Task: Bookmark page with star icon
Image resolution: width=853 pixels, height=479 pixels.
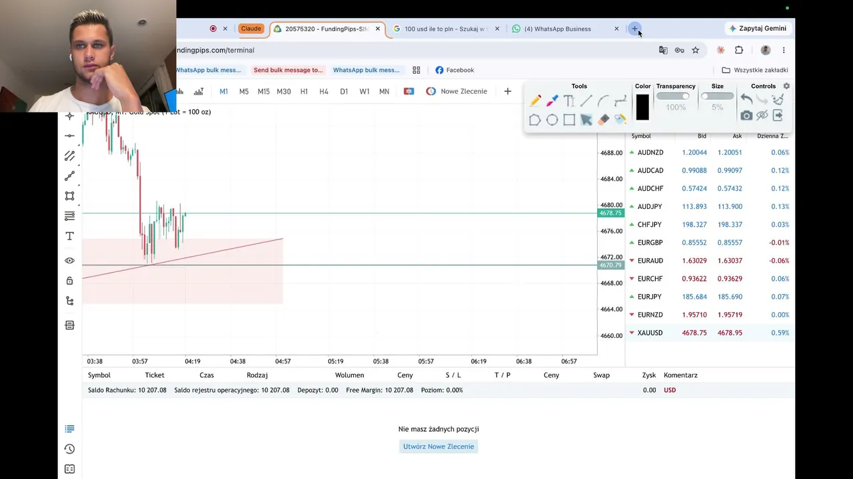Action: (695, 50)
